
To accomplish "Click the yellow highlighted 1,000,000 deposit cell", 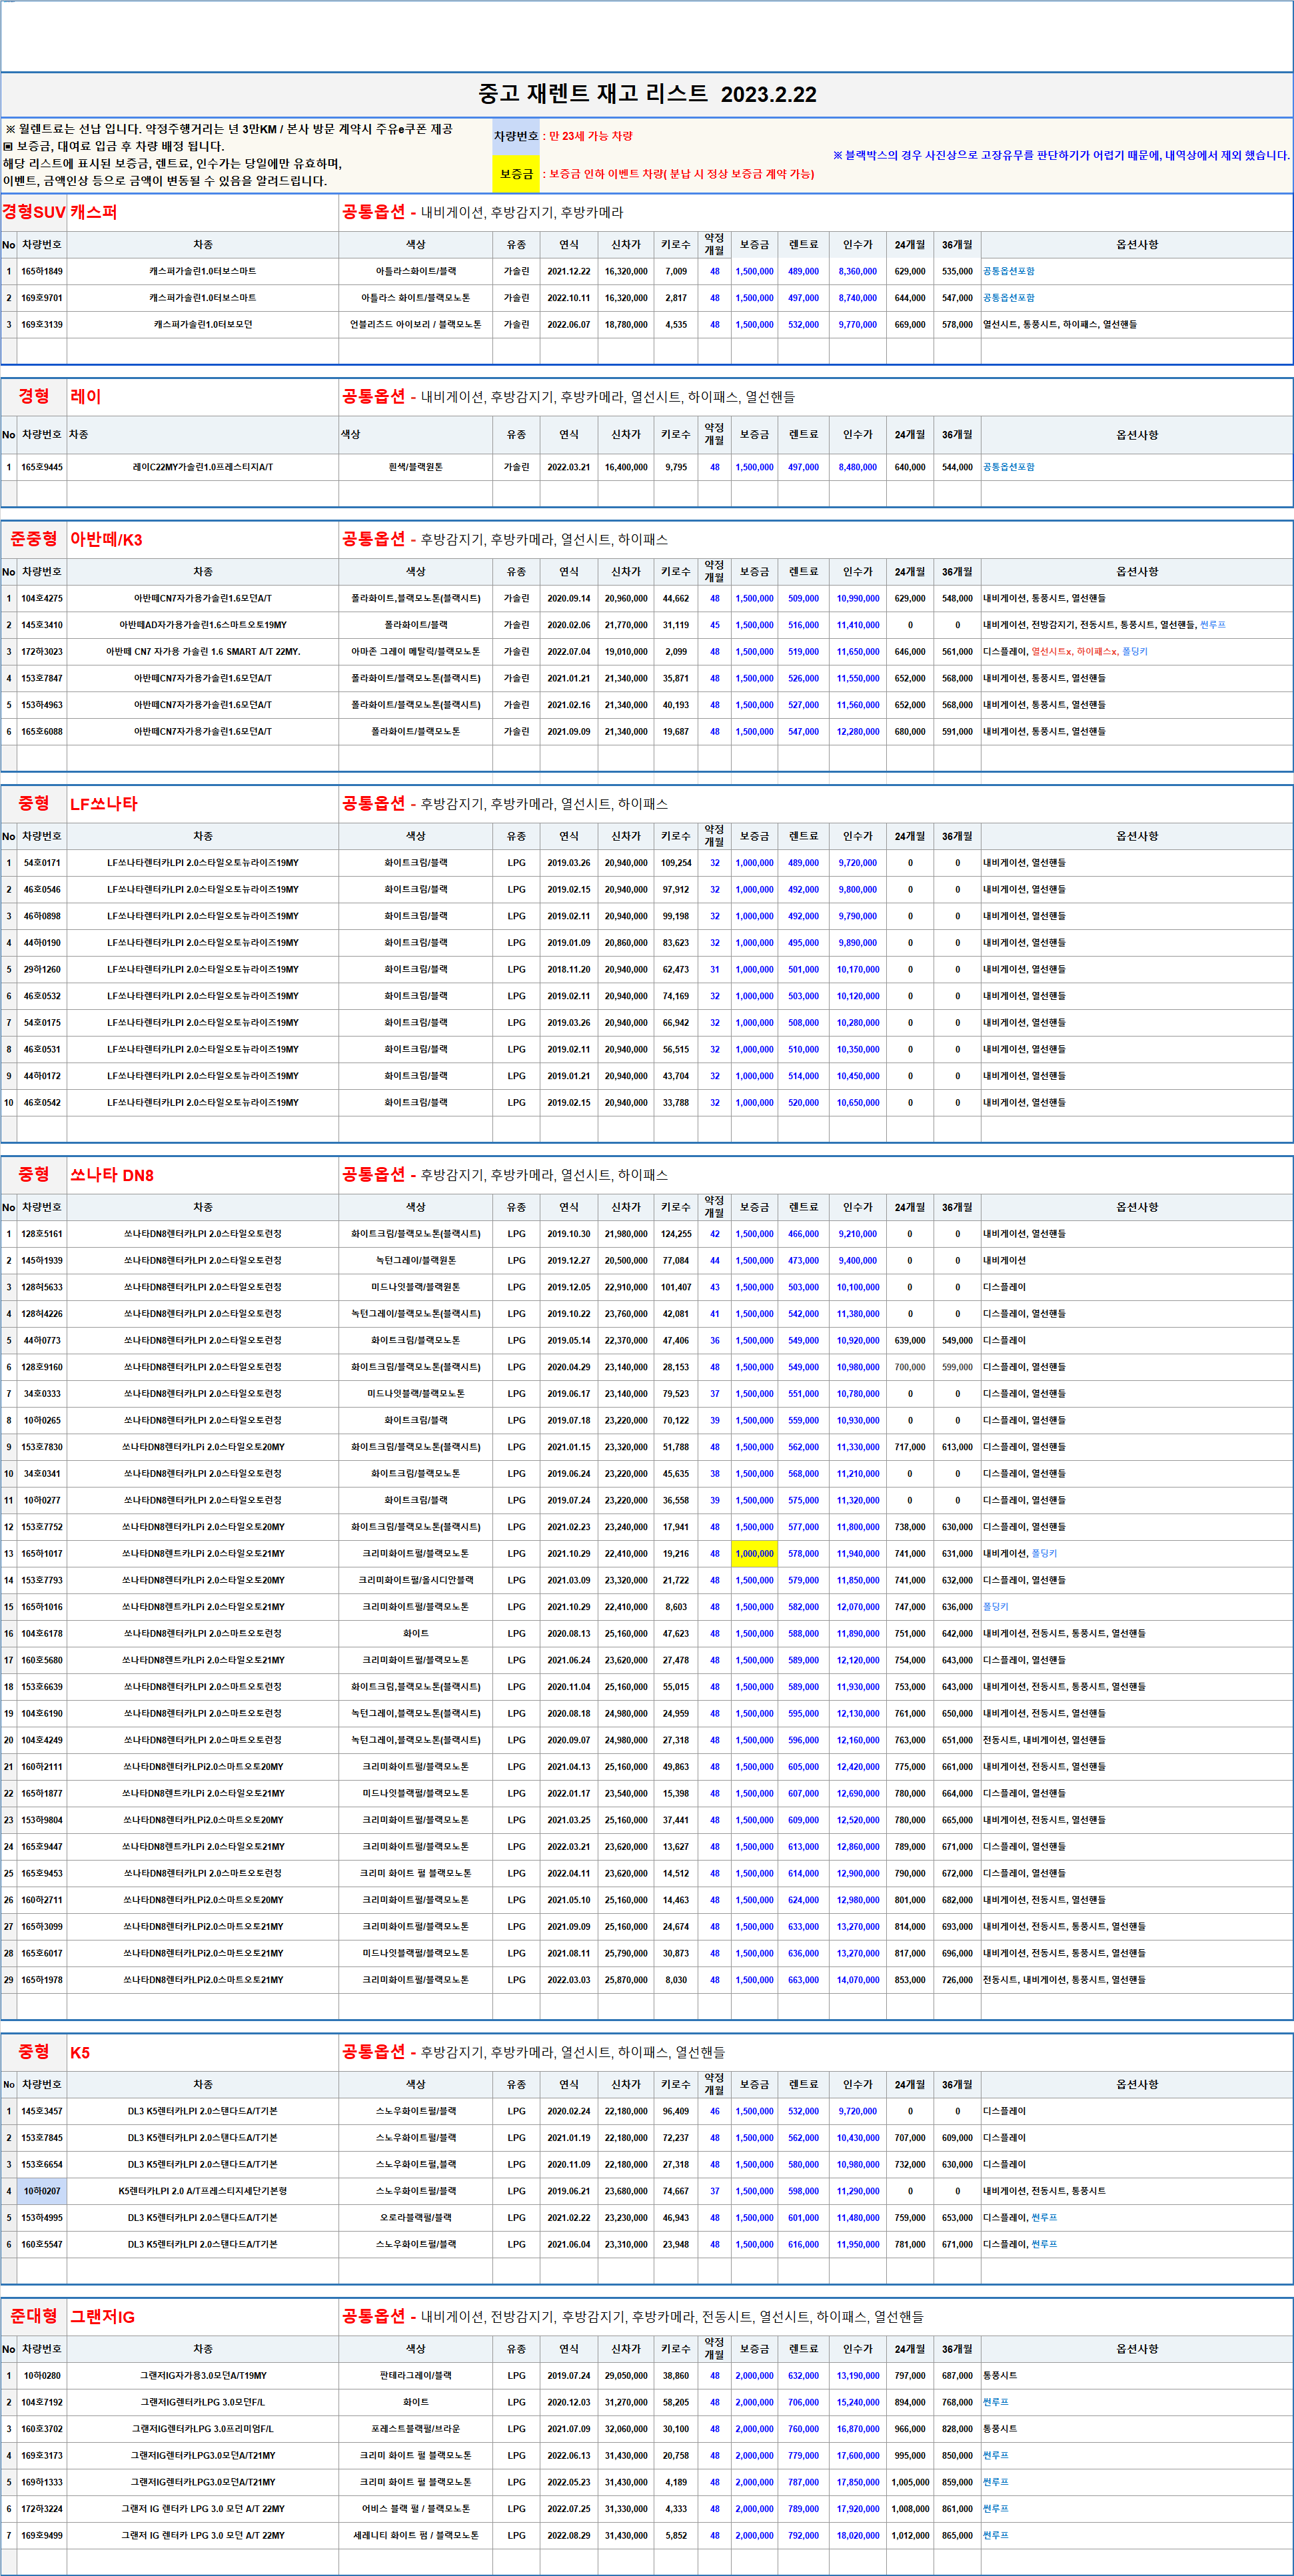I will click(754, 1554).
